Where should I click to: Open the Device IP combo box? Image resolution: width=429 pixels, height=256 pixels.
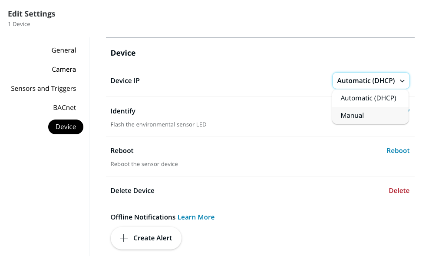click(370, 81)
